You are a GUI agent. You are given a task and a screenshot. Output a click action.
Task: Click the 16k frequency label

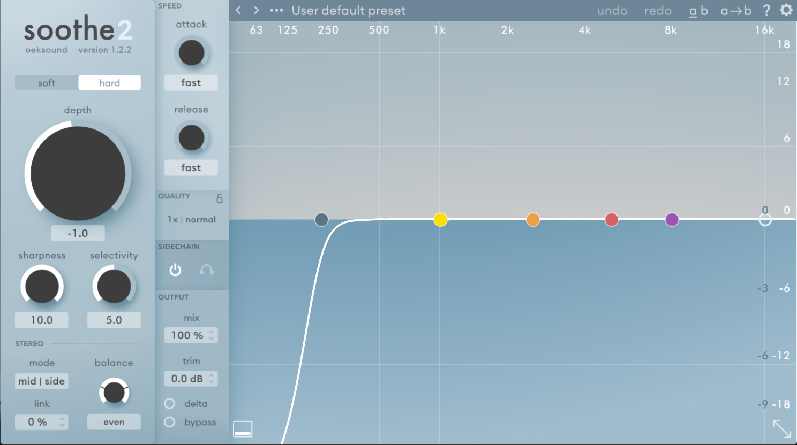point(764,30)
